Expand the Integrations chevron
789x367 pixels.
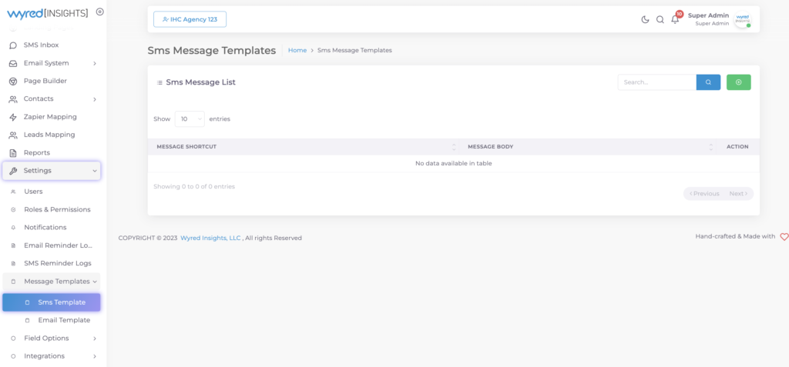(x=95, y=356)
